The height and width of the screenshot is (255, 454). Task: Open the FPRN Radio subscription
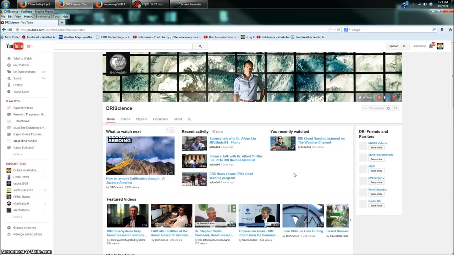(x=22, y=197)
